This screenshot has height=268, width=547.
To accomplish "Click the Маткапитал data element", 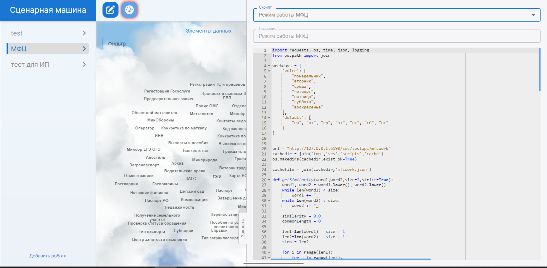I will (201, 114).
